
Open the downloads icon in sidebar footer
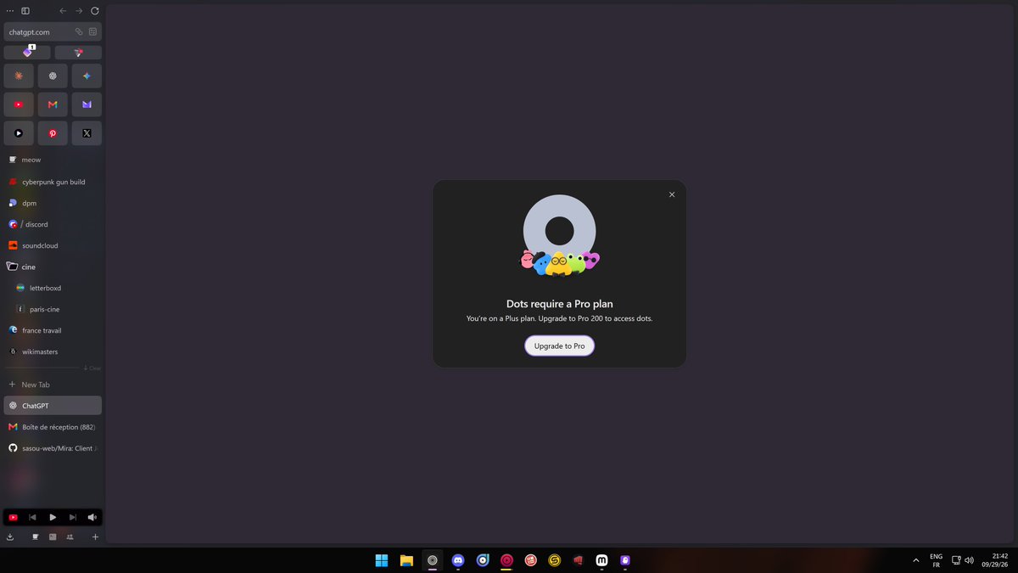coord(10,536)
